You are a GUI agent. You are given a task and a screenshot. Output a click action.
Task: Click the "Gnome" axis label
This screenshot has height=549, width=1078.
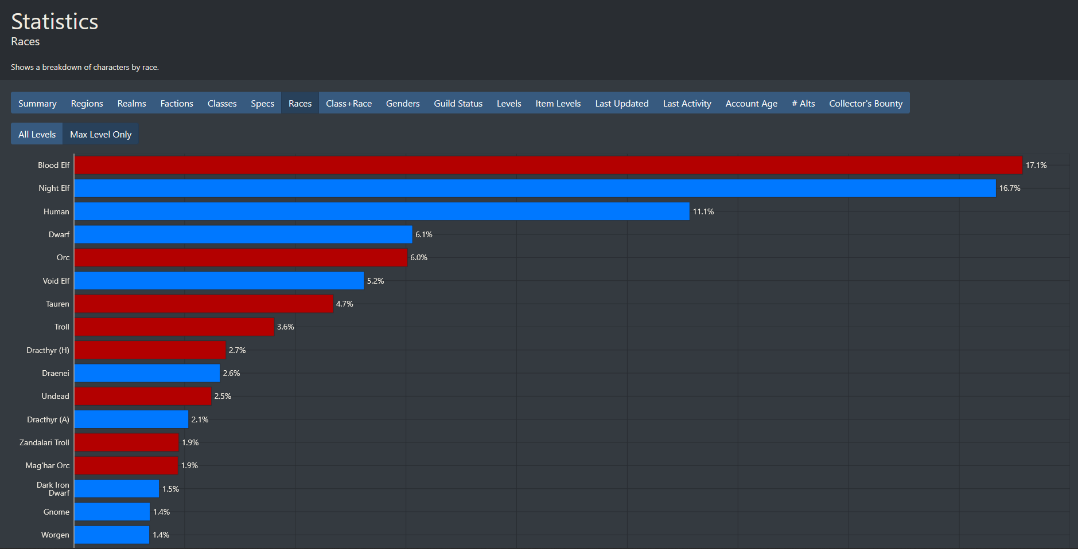click(x=56, y=512)
